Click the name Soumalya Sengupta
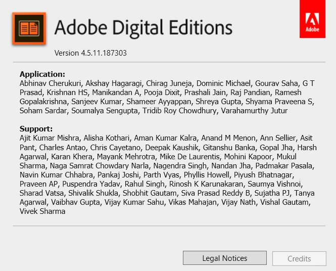 pos(105,111)
